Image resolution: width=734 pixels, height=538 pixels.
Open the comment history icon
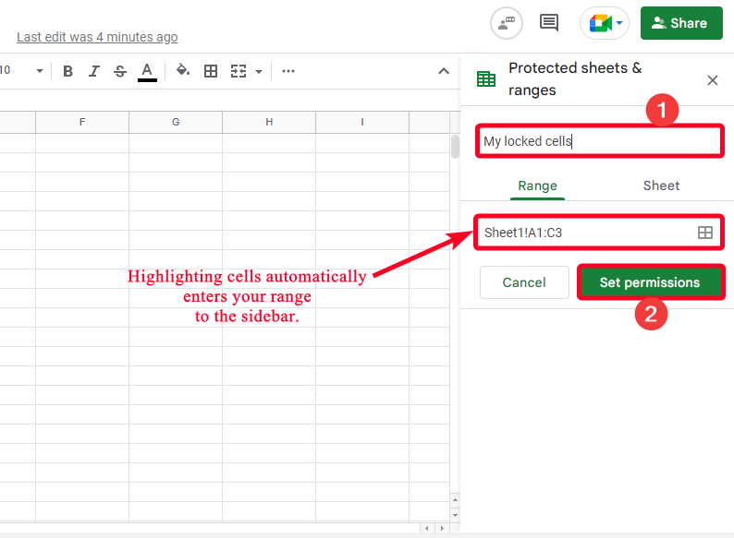[x=549, y=23]
